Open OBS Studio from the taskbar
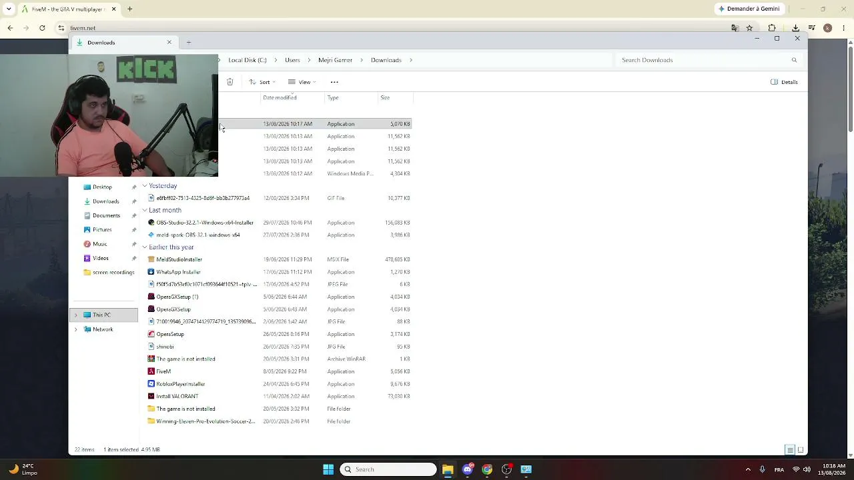854x480 pixels. click(506, 469)
